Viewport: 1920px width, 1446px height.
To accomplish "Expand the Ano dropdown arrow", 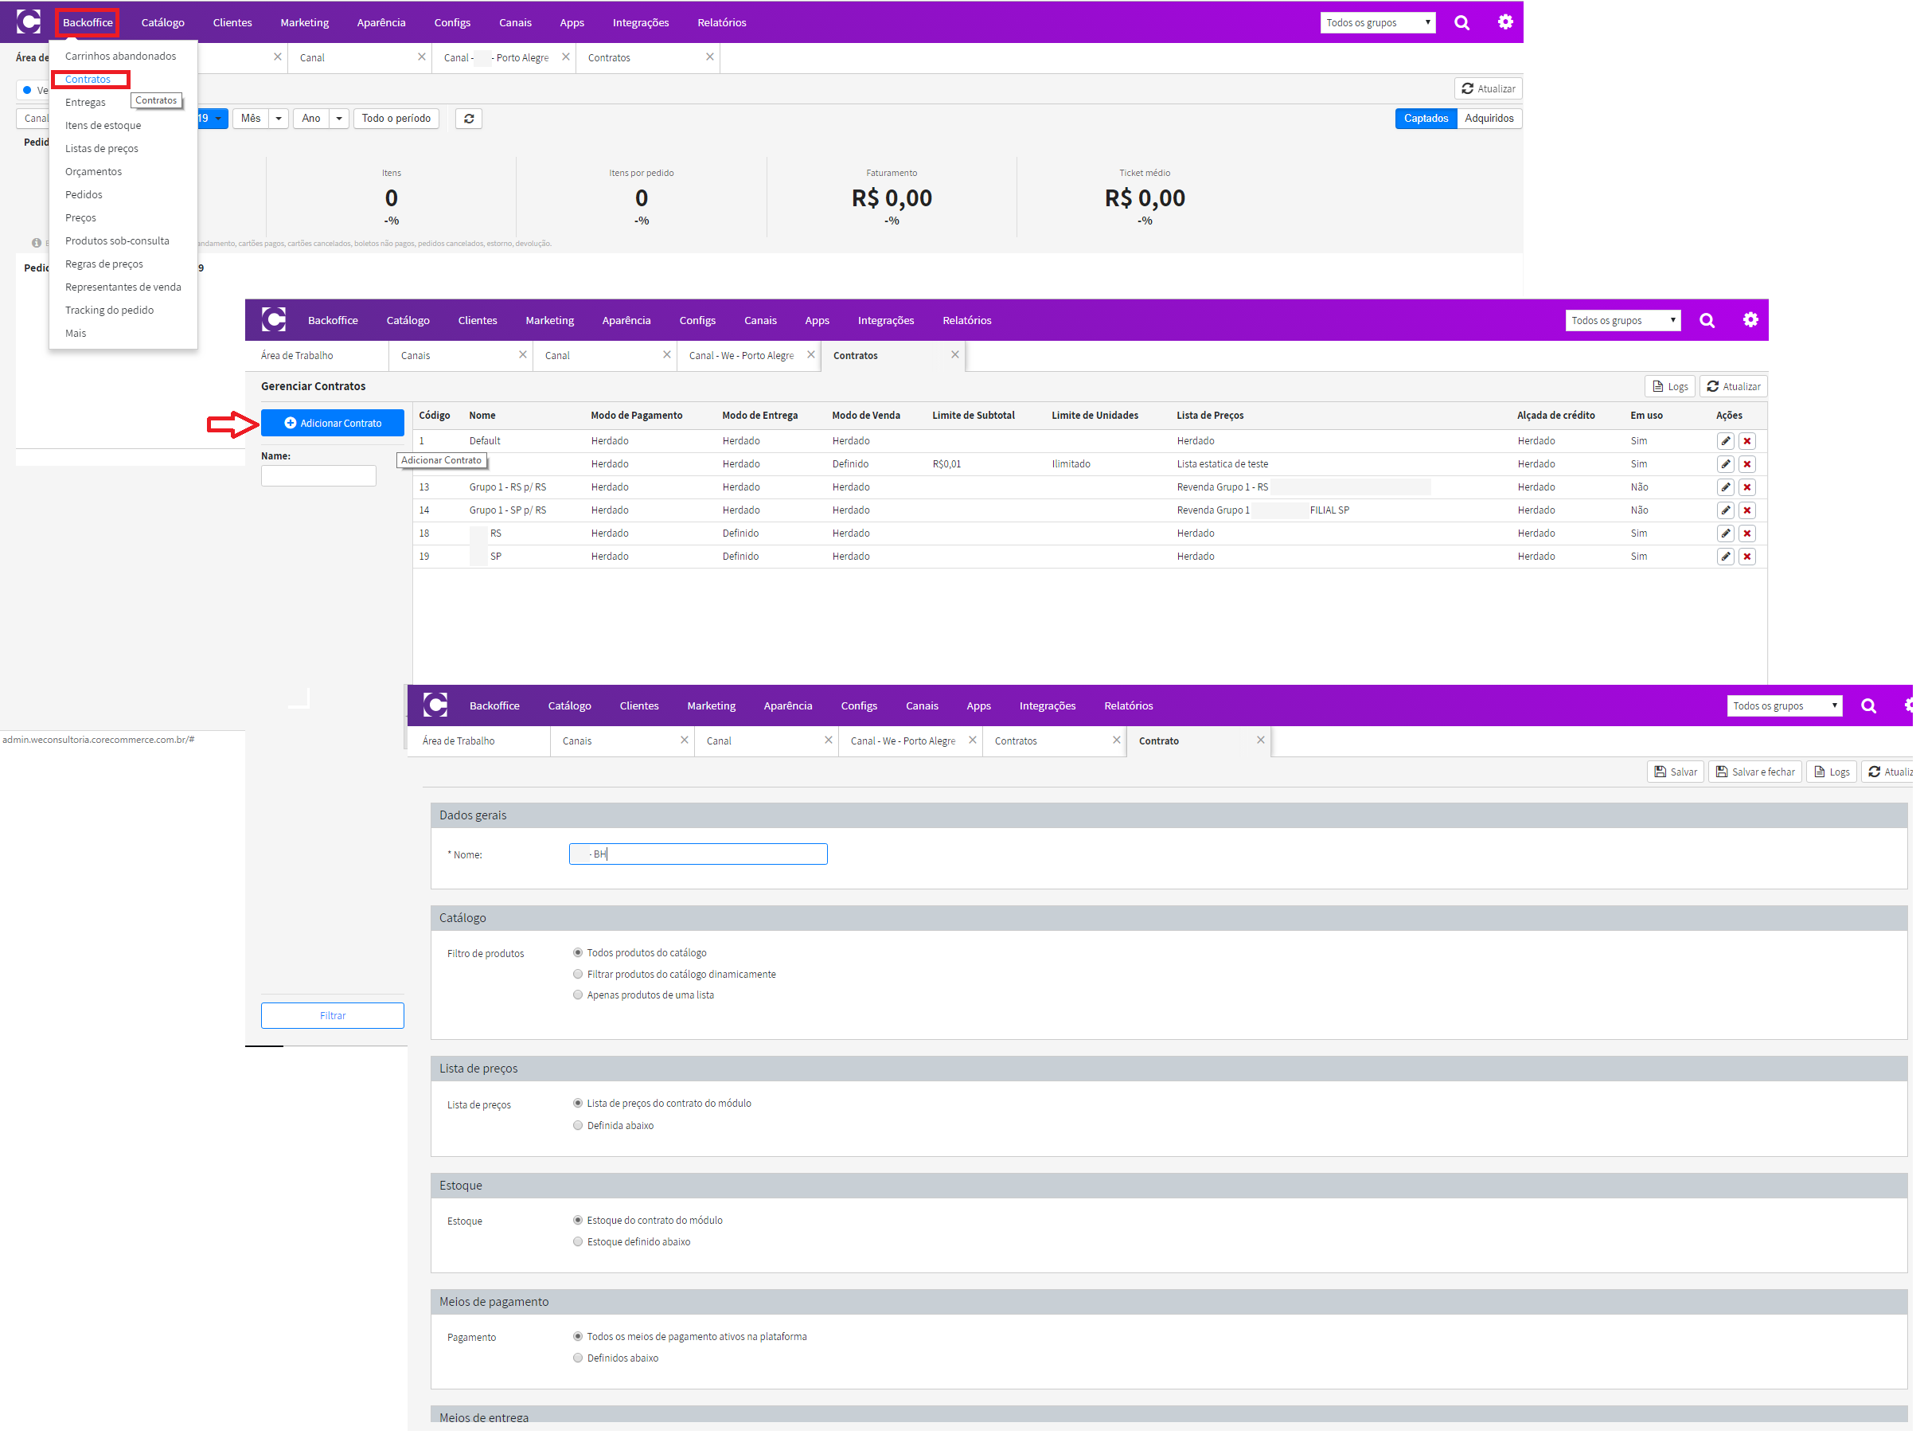I will point(339,119).
